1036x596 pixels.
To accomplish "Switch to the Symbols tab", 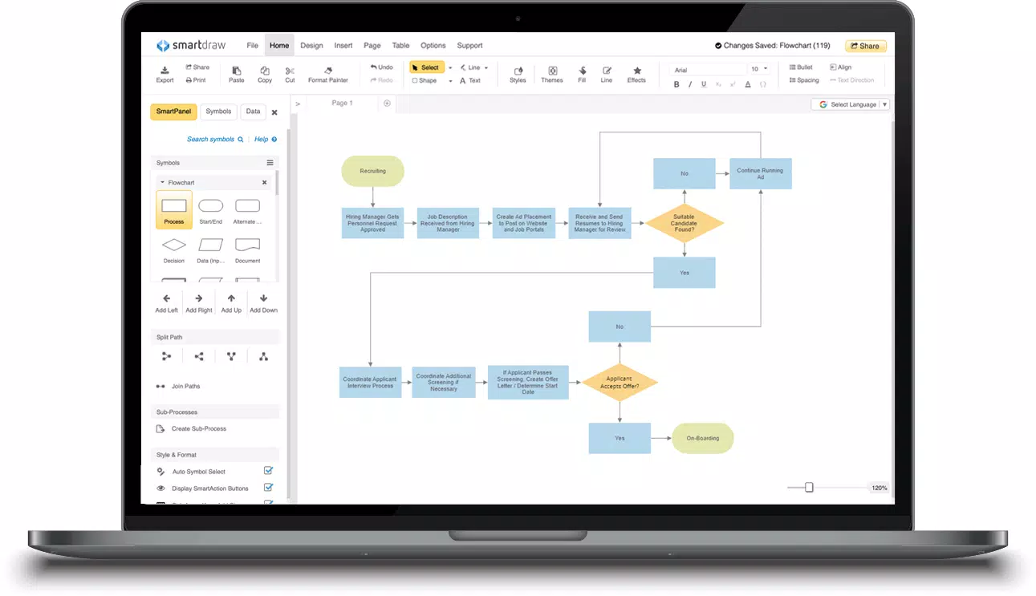I will (x=218, y=111).
